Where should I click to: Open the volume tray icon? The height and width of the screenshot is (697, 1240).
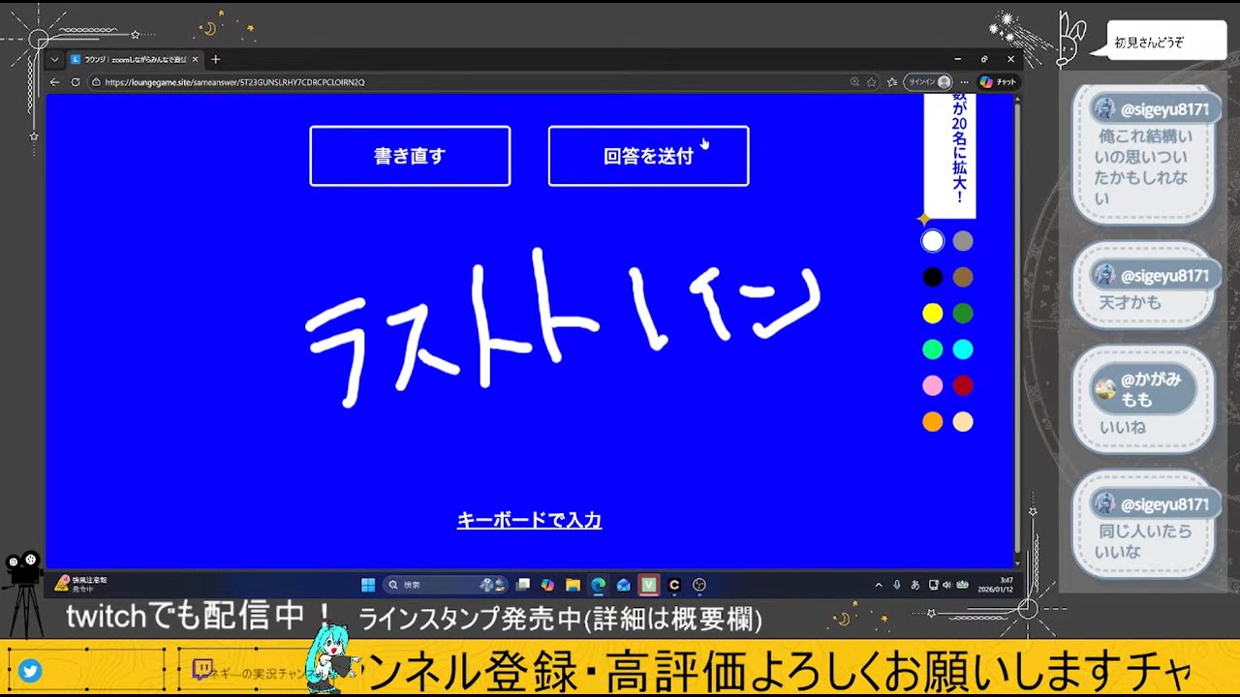tap(947, 585)
